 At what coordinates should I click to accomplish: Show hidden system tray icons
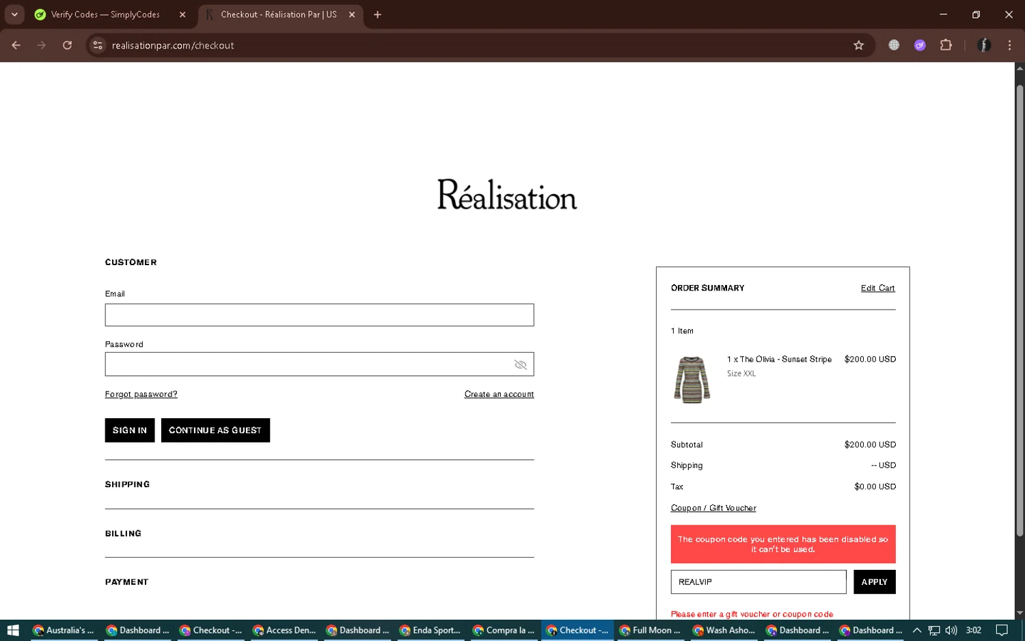pos(917,630)
